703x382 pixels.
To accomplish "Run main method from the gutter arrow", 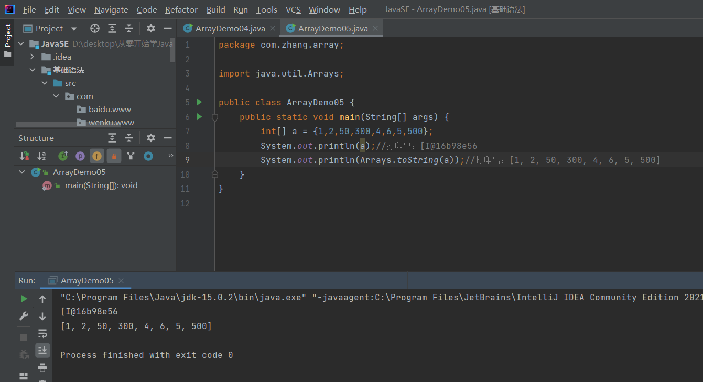I will click(x=199, y=116).
